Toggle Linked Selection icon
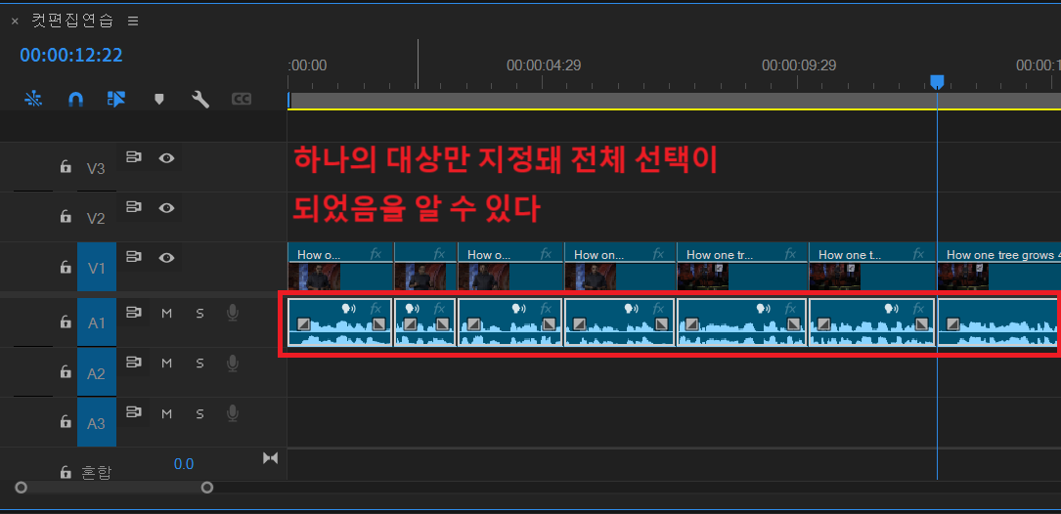Image resolution: width=1061 pixels, height=514 pixels. pos(116,100)
